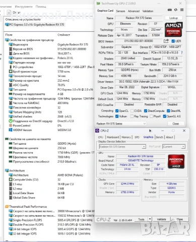Image resolution: width=196 pixels, height=242 pixels.
Task: Switch to GPU-Z Advanced tab
Action: 134,11
